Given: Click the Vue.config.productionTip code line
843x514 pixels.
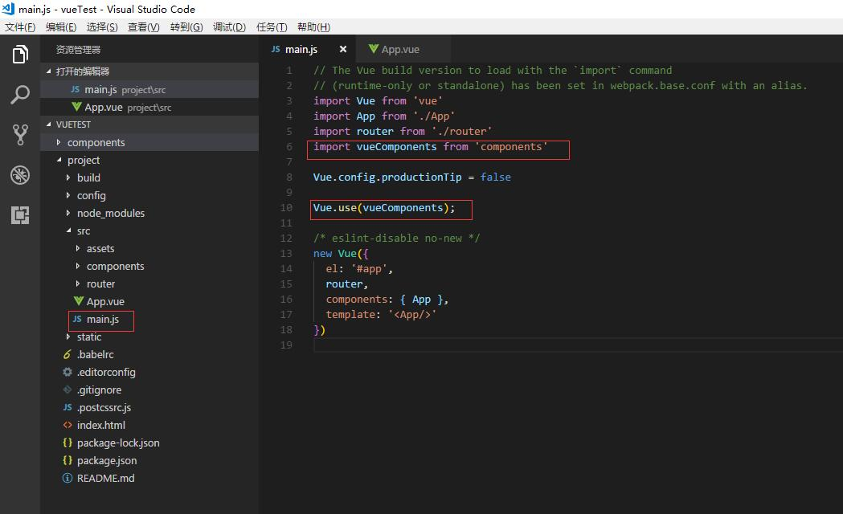Looking at the screenshot, I should pos(411,177).
